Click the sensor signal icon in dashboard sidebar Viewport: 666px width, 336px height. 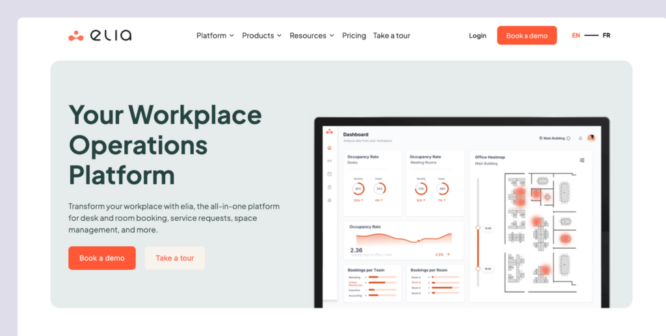329,161
